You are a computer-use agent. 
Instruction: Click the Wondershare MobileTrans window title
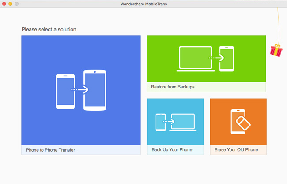tap(143, 4)
